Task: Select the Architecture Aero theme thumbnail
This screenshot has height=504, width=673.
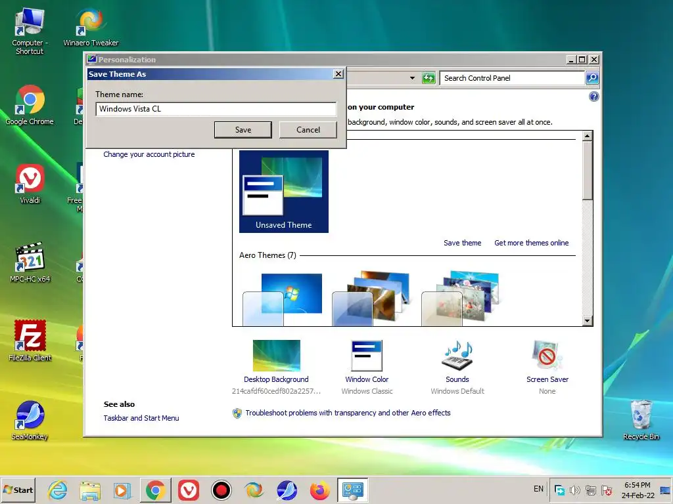Action: (371, 299)
